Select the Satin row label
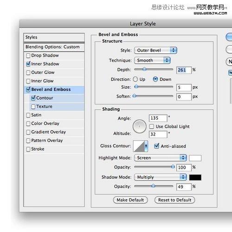The width and height of the screenshot is (232, 232). [36, 115]
